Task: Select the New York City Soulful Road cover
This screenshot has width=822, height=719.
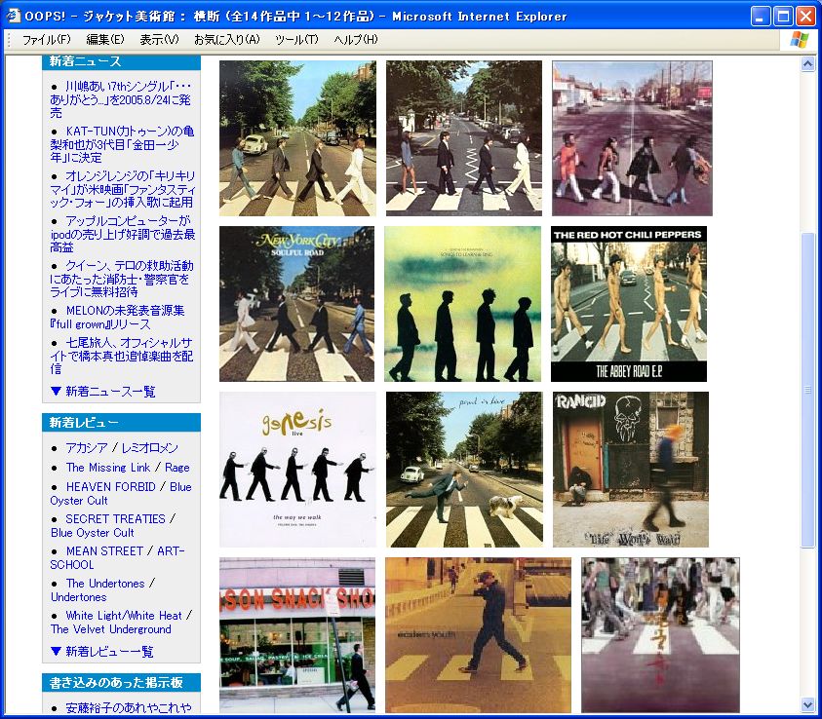Action: point(296,304)
